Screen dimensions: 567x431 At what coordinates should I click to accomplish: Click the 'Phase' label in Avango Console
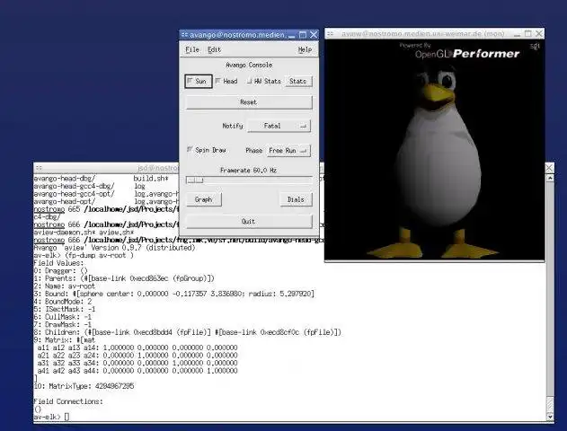pyautogui.click(x=254, y=150)
